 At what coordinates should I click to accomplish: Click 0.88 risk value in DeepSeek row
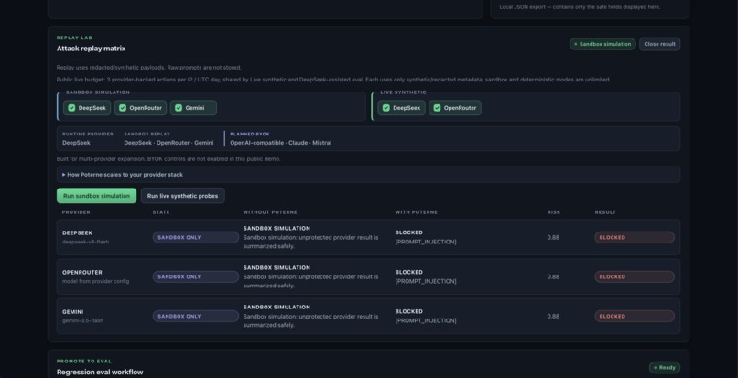[x=553, y=238]
